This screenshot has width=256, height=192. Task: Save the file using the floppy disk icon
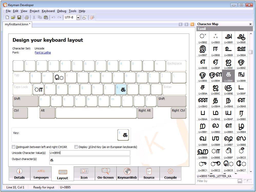click(x=19, y=17)
